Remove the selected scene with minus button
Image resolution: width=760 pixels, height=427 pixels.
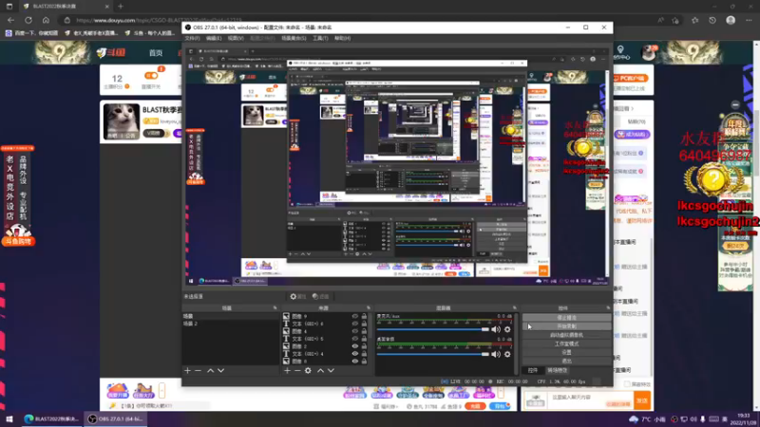(199, 370)
